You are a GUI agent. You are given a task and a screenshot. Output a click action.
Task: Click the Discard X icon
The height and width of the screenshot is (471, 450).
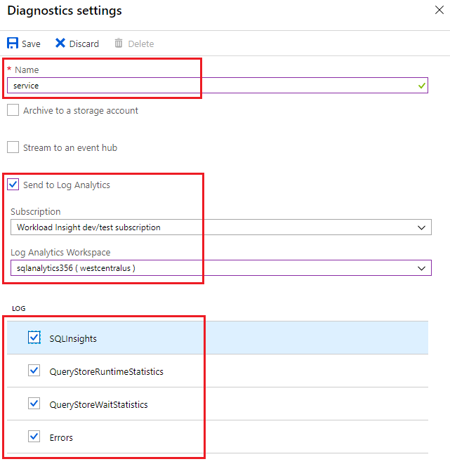pyautogui.click(x=60, y=44)
